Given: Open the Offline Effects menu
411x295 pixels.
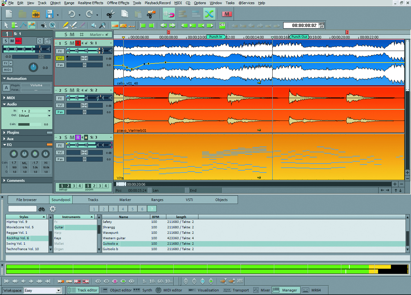Looking at the screenshot, I should click(x=118, y=3).
